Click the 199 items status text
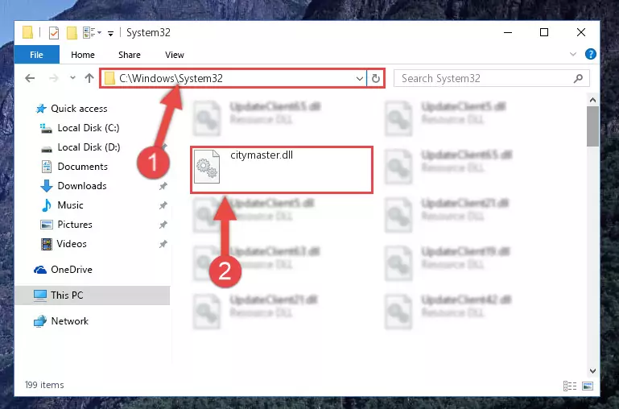This screenshot has width=619, height=409. [x=44, y=385]
